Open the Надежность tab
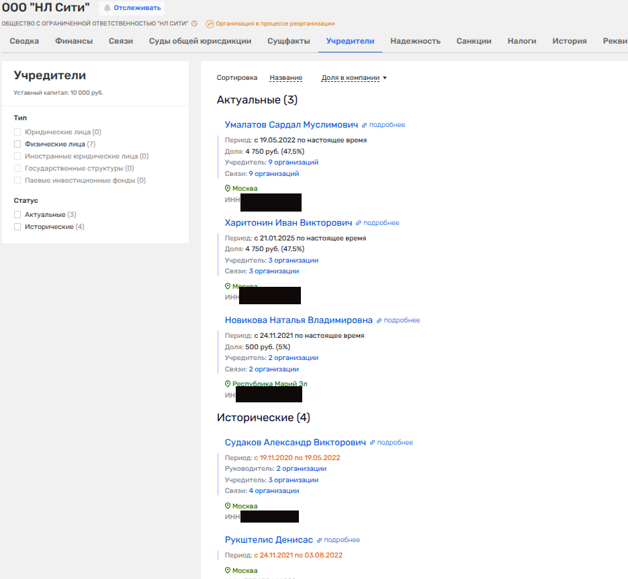The width and height of the screenshot is (628, 579). (415, 41)
